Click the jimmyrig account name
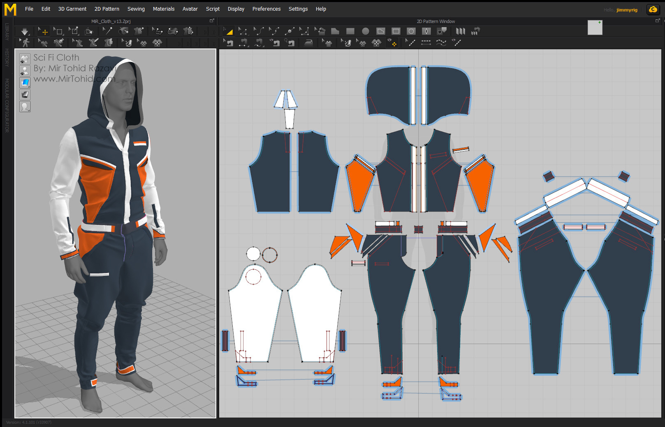 point(627,9)
